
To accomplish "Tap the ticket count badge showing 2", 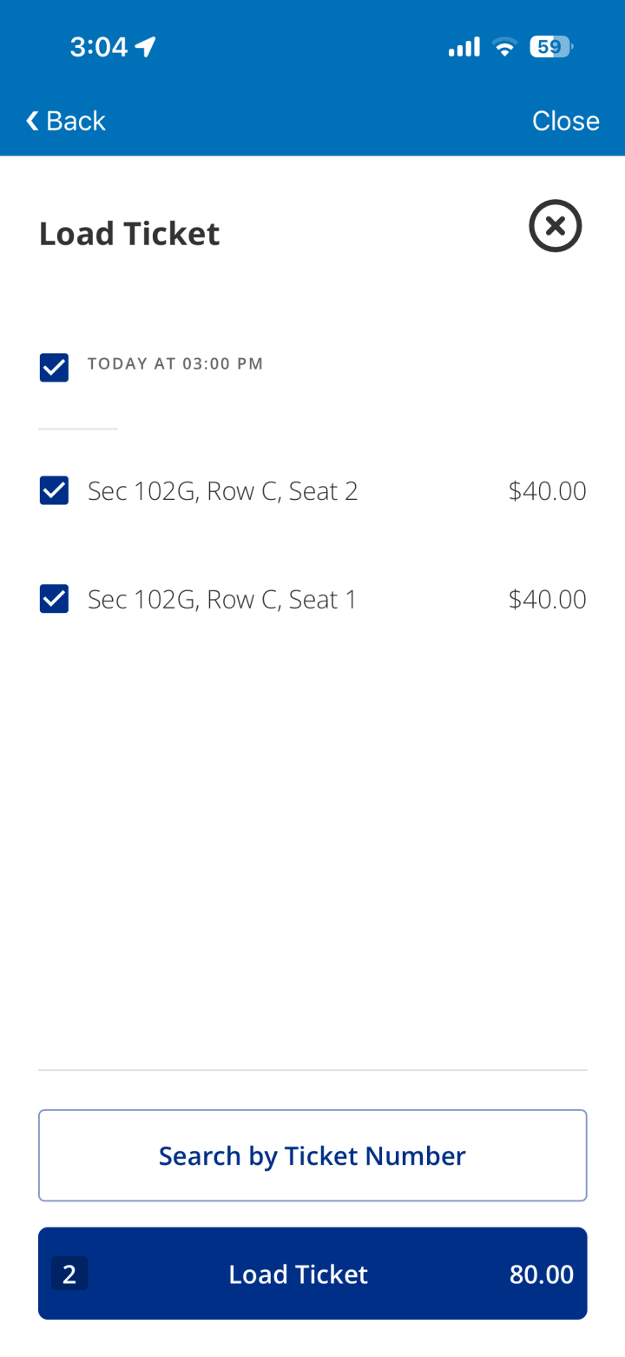I will pos(69,1274).
